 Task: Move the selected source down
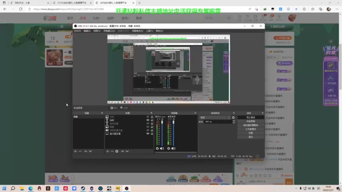click(127, 151)
